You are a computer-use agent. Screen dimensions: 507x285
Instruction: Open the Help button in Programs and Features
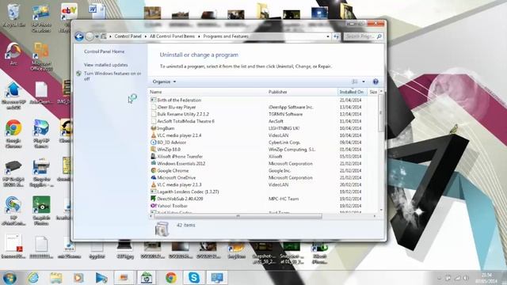pos(375,82)
